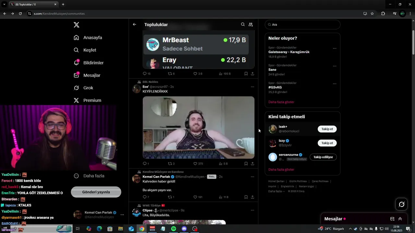Click the X logo in sidebar
The image size is (415, 233).
(x=76, y=25)
